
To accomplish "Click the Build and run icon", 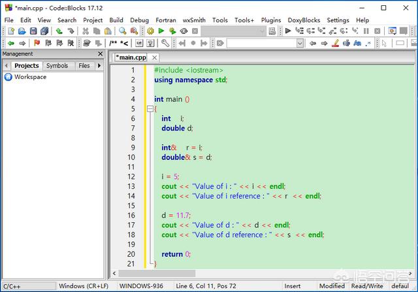I will [x=172, y=31].
